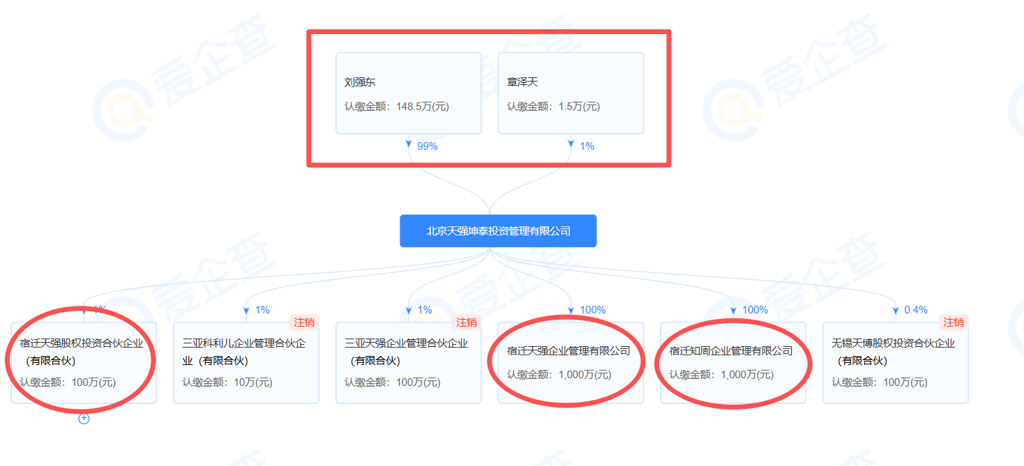1024x466 pixels.
Task: Open 宿迁天强股权投资合伙企业 company card
Action: [84, 362]
